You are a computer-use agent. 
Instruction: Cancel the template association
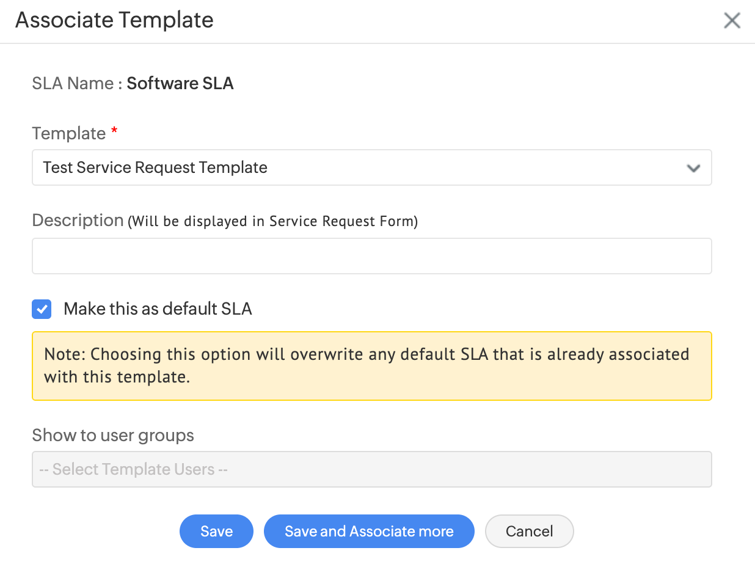coord(529,532)
